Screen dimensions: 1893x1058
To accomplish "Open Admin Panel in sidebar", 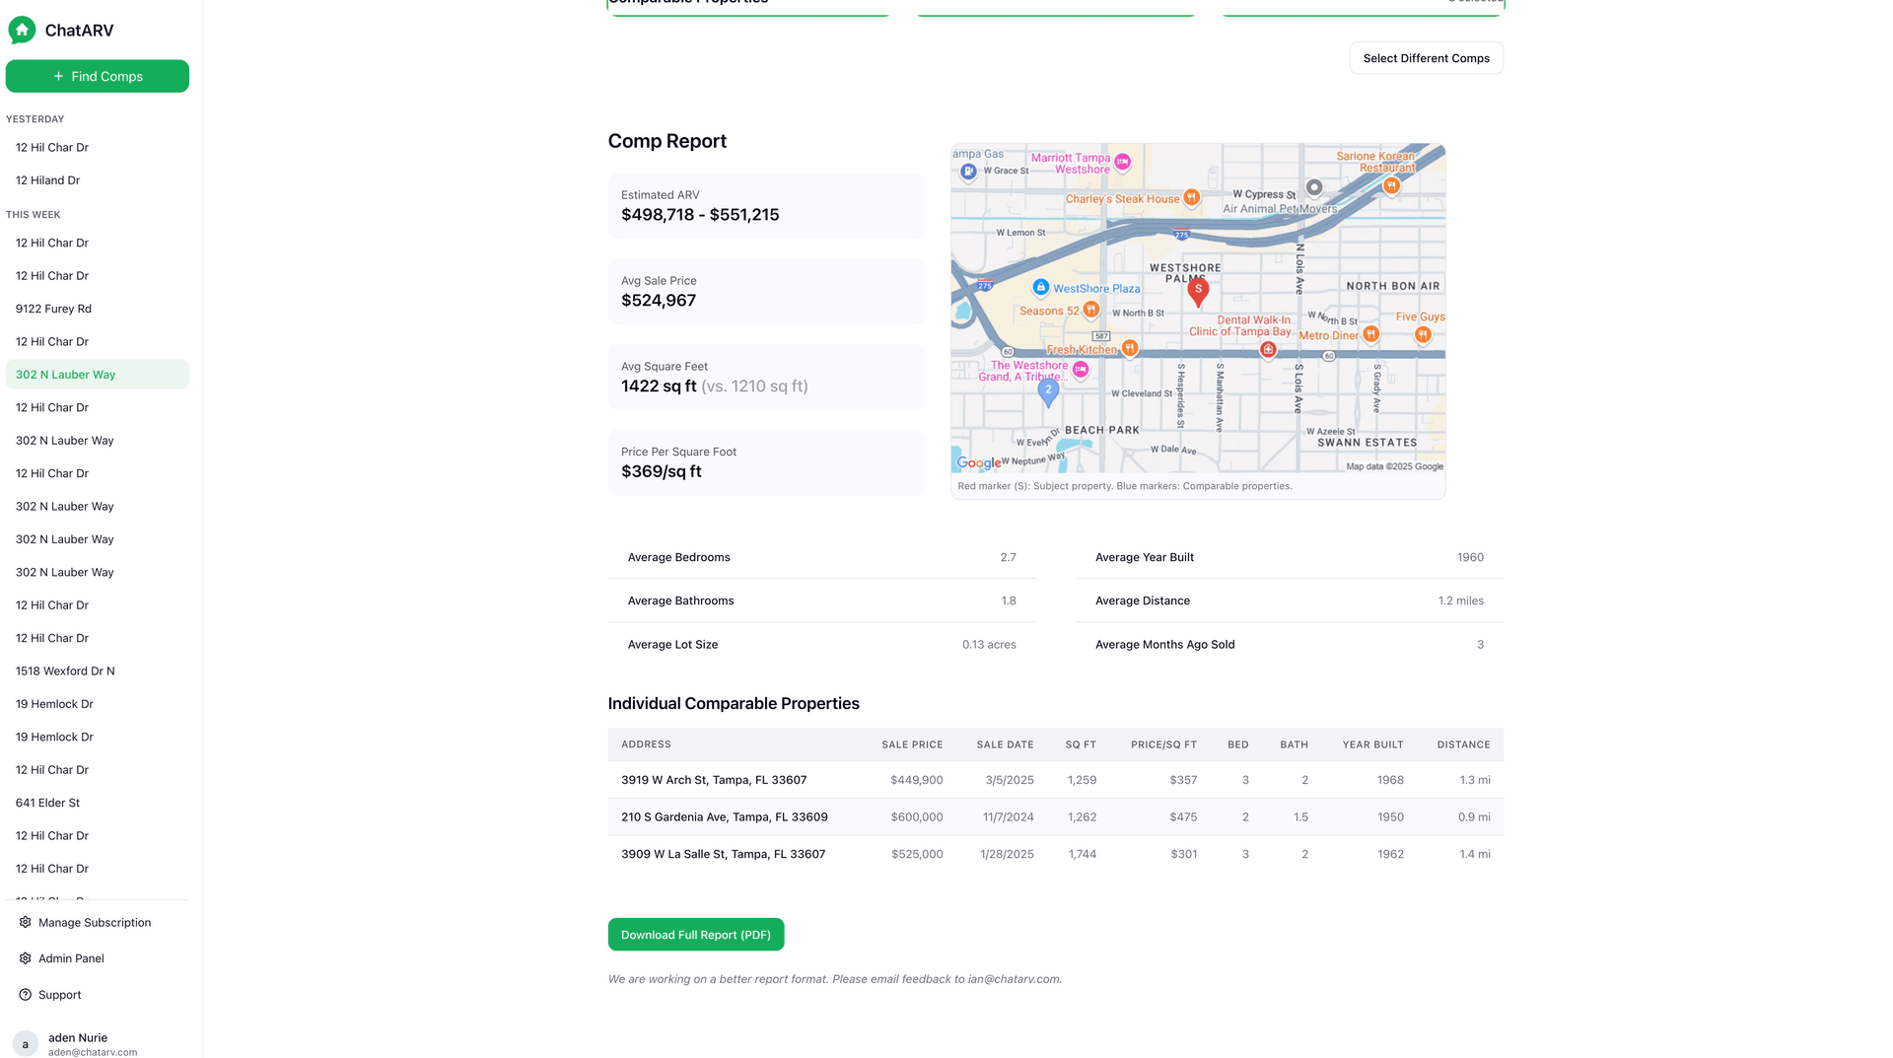I will (71, 958).
